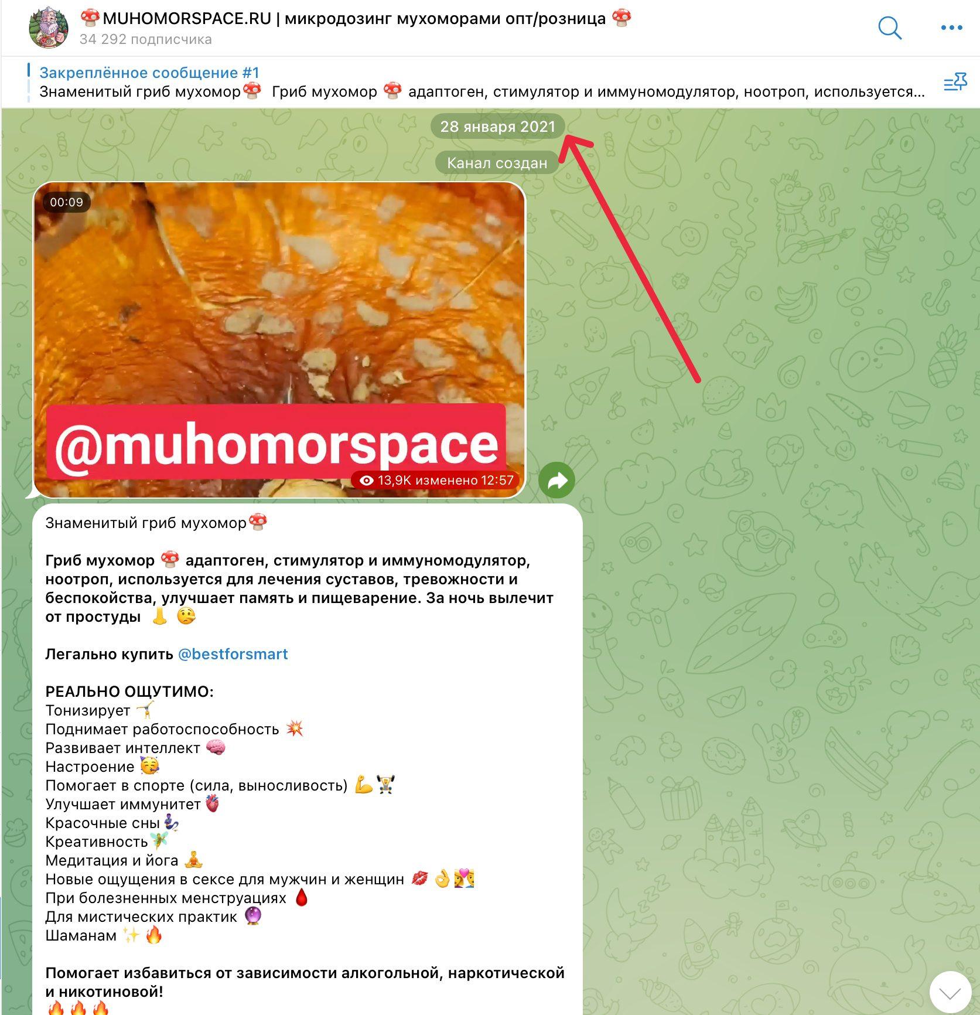
Task: Click the 34 292 подписчика subscriber count
Action: tap(146, 39)
